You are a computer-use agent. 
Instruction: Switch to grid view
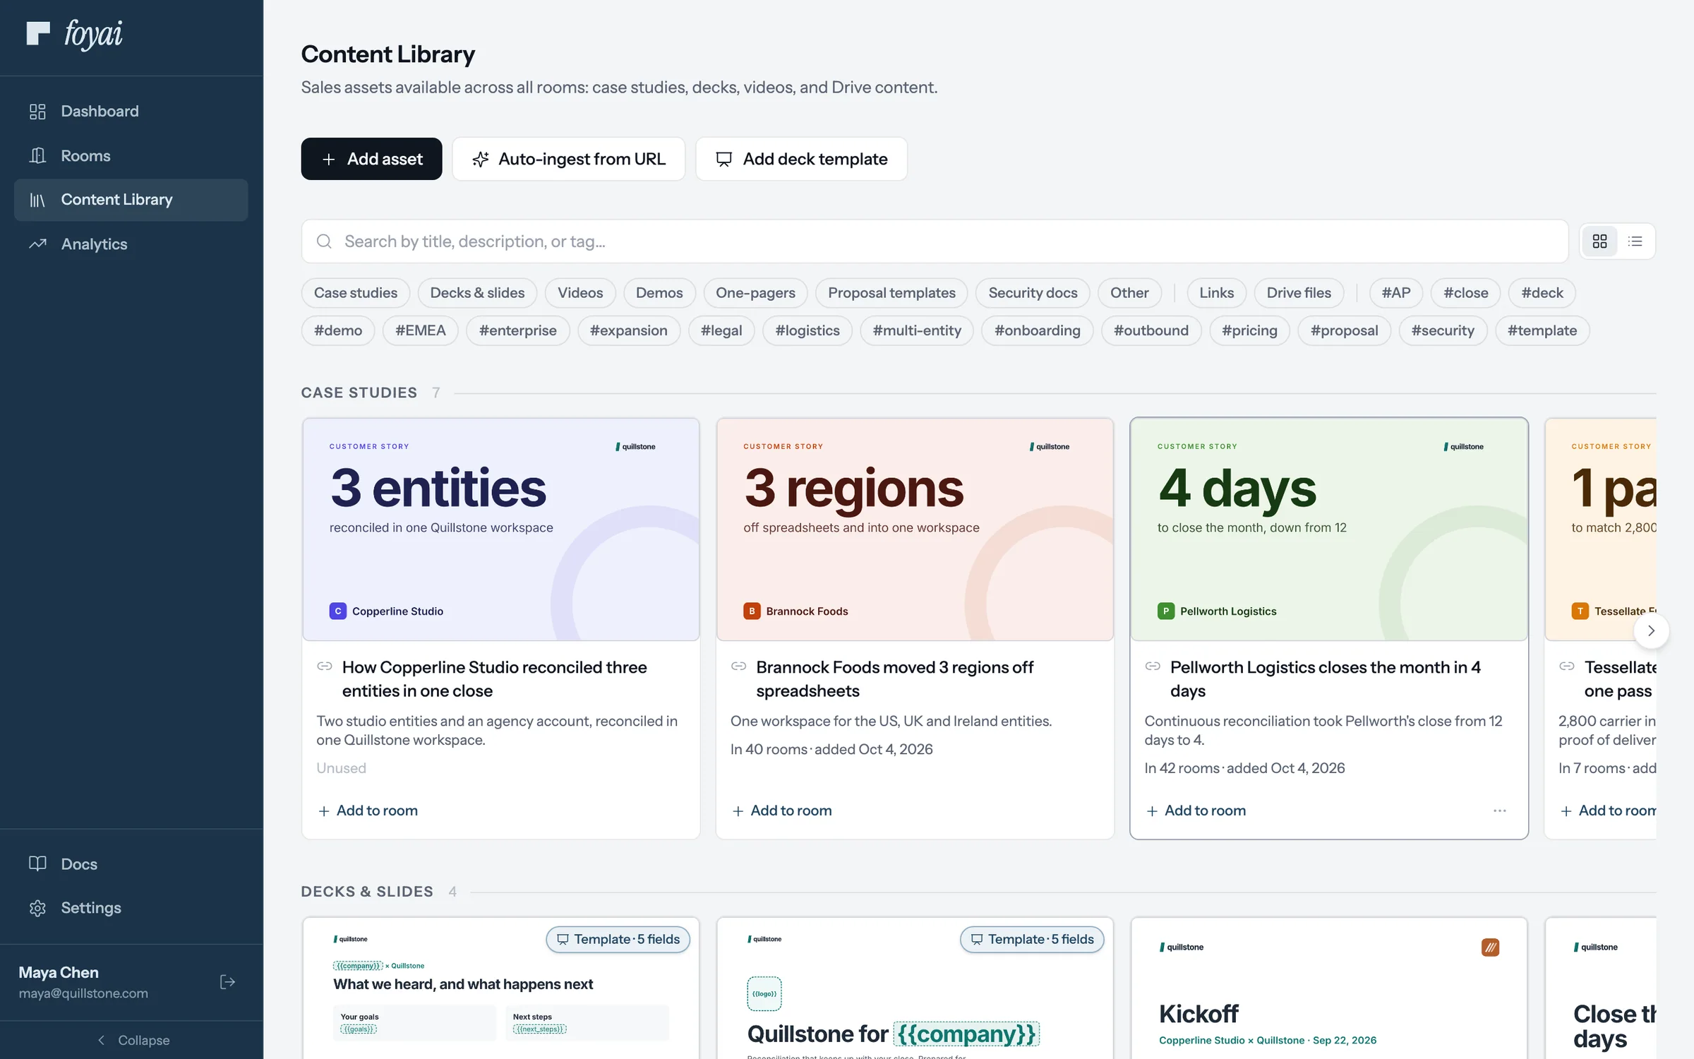[1600, 241]
